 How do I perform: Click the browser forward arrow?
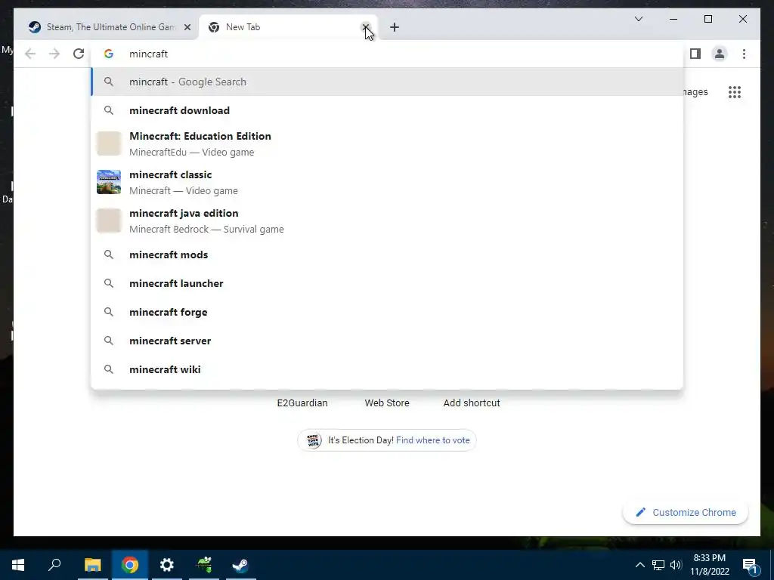click(x=54, y=54)
